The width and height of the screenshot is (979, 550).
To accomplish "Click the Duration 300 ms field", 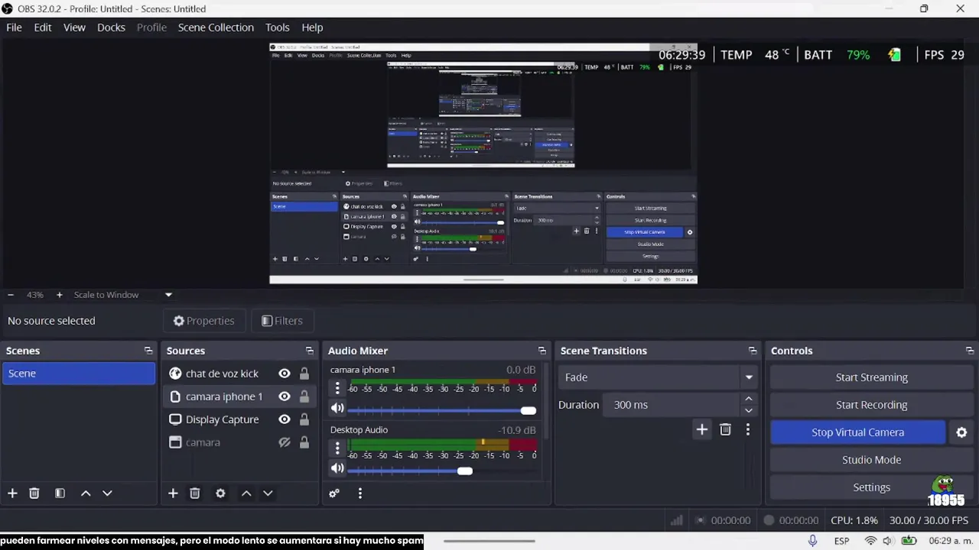I will (672, 405).
